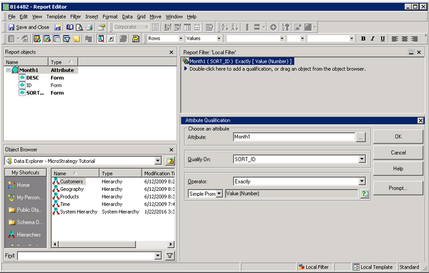Open the Data menu
The height and width of the screenshot is (273, 429).
coord(127,16)
